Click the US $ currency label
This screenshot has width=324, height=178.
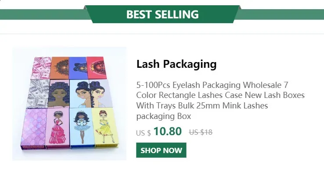(144, 133)
